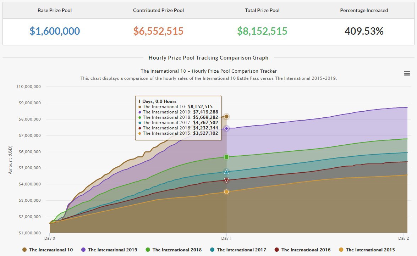
Task: Toggle The International 2018 legend series
Action: pyautogui.click(x=174, y=250)
